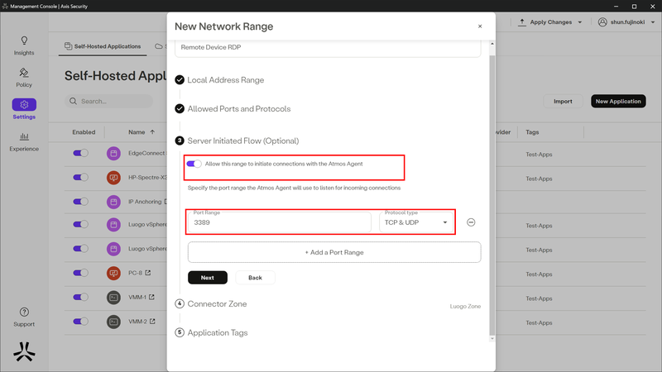Click the Application Tags step number
Viewport: 662px width, 372px height.
180,332
